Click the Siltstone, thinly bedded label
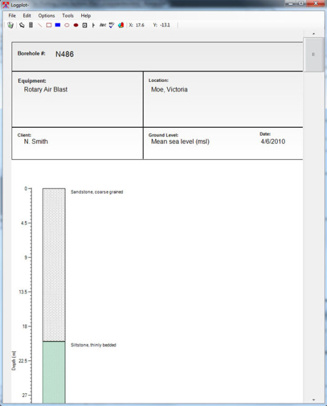Viewport: 327px width, 406px height. click(x=93, y=345)
